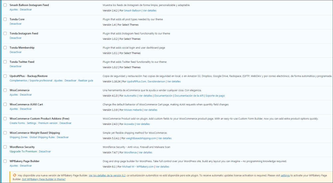
Task: Deactivate the WooCommerce plugin
Action: [26, 95]
